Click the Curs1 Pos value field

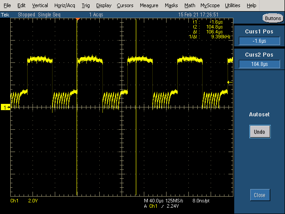(x=259, y=41)
